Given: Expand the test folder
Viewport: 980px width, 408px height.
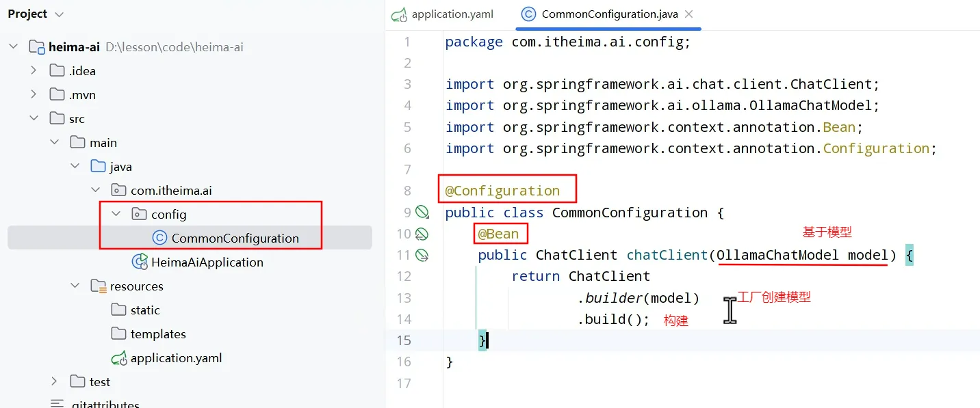Looking at the screenshot, I should pos(55,381).
